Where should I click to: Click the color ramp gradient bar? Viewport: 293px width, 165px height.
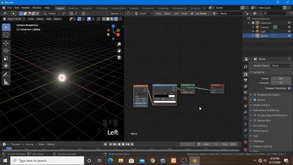click(x=164, y=96)
